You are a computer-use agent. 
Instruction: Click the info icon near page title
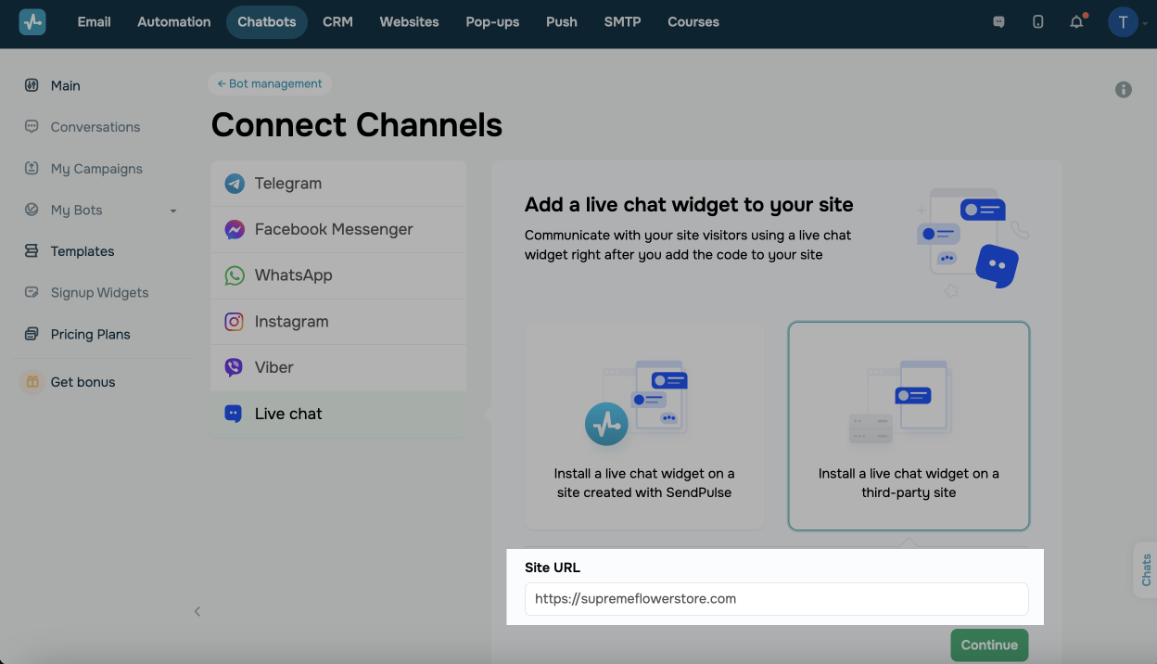click(x=1124, y=90)
